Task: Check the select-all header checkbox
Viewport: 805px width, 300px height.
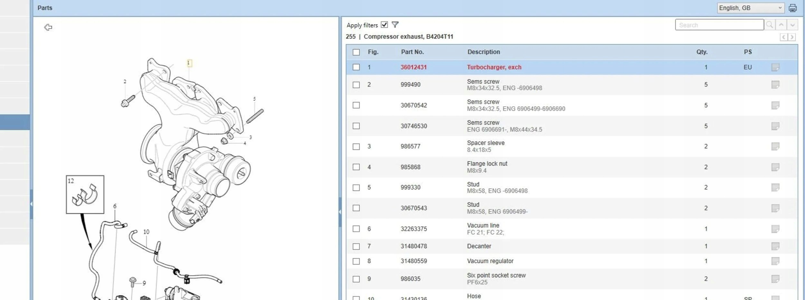Action: tap(356, 52)
